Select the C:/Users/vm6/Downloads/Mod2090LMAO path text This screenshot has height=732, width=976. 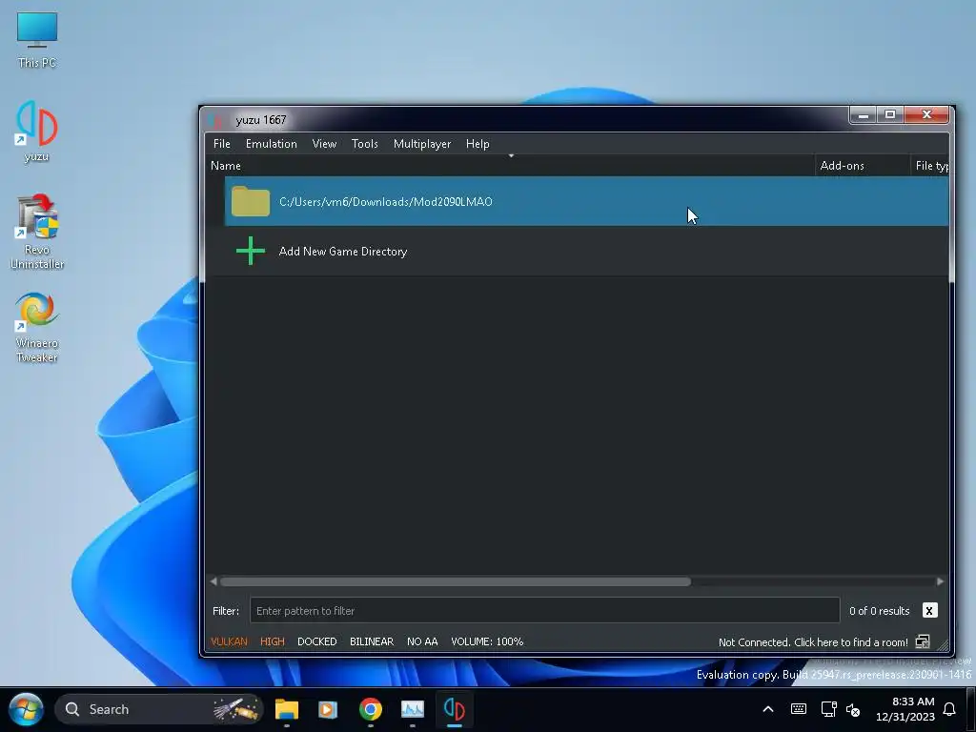(385, 202)
